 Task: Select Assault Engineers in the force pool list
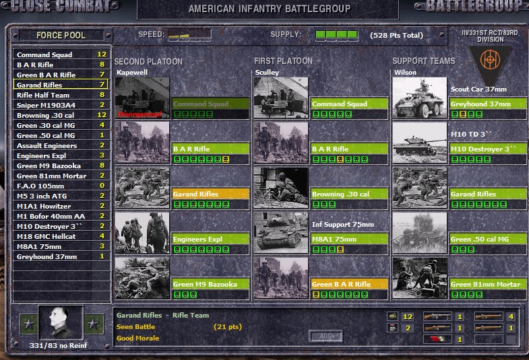pyautogui.click(x=46, y=145)
